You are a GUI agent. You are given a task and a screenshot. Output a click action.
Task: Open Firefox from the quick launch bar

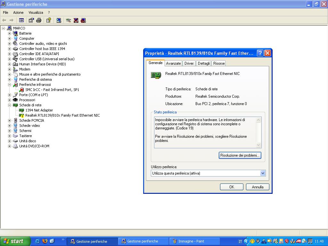click(45, 241)
